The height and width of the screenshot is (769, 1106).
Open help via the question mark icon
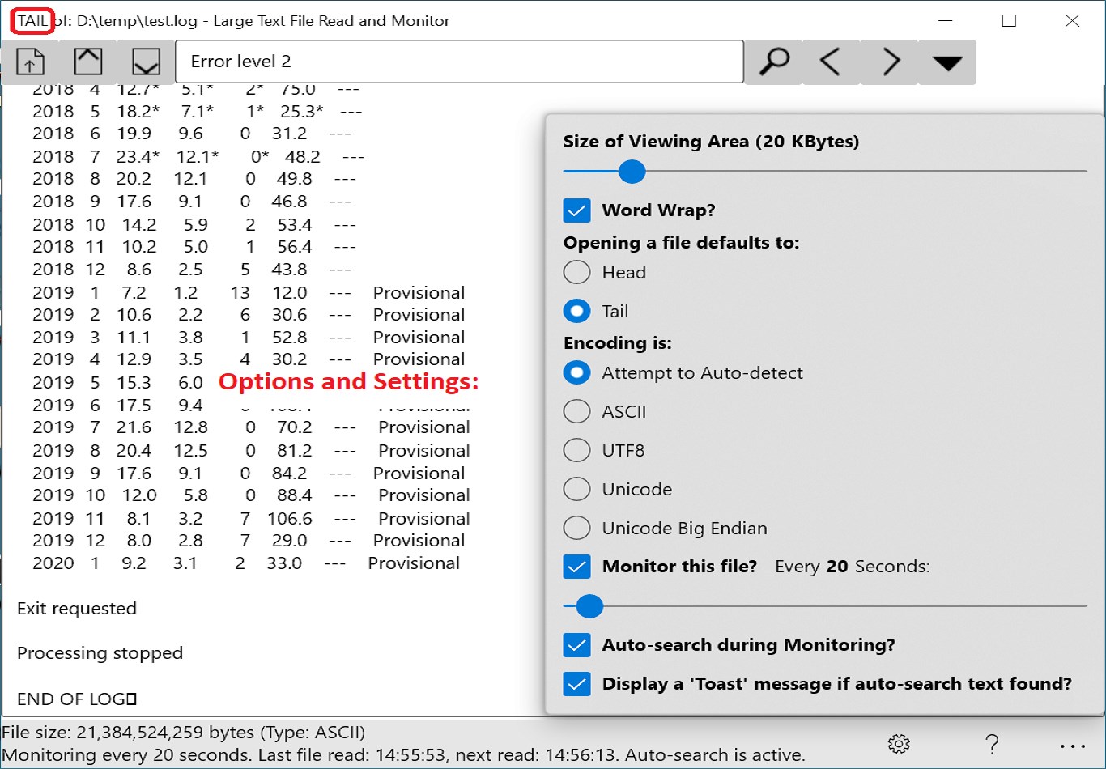pyautogui.click(x=992, y=744)
